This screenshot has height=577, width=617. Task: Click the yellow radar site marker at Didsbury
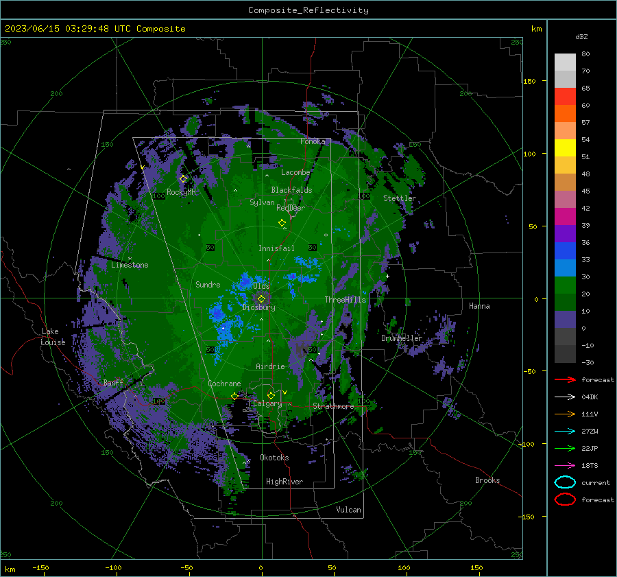pyautogui.click(x=261, y=299)
